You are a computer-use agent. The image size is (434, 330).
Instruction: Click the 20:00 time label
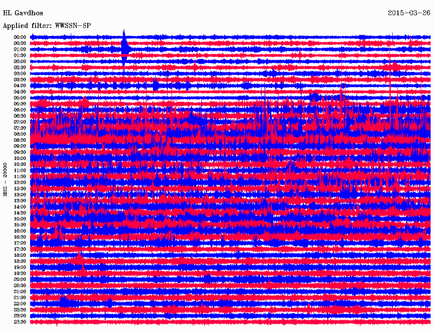pos(20,279)
